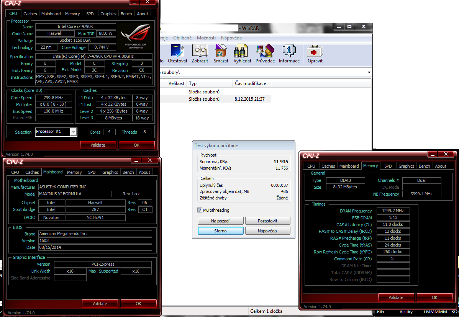
Task: Click the Core Speed 799.8 MHz value
Action: [x=54, y=98]
